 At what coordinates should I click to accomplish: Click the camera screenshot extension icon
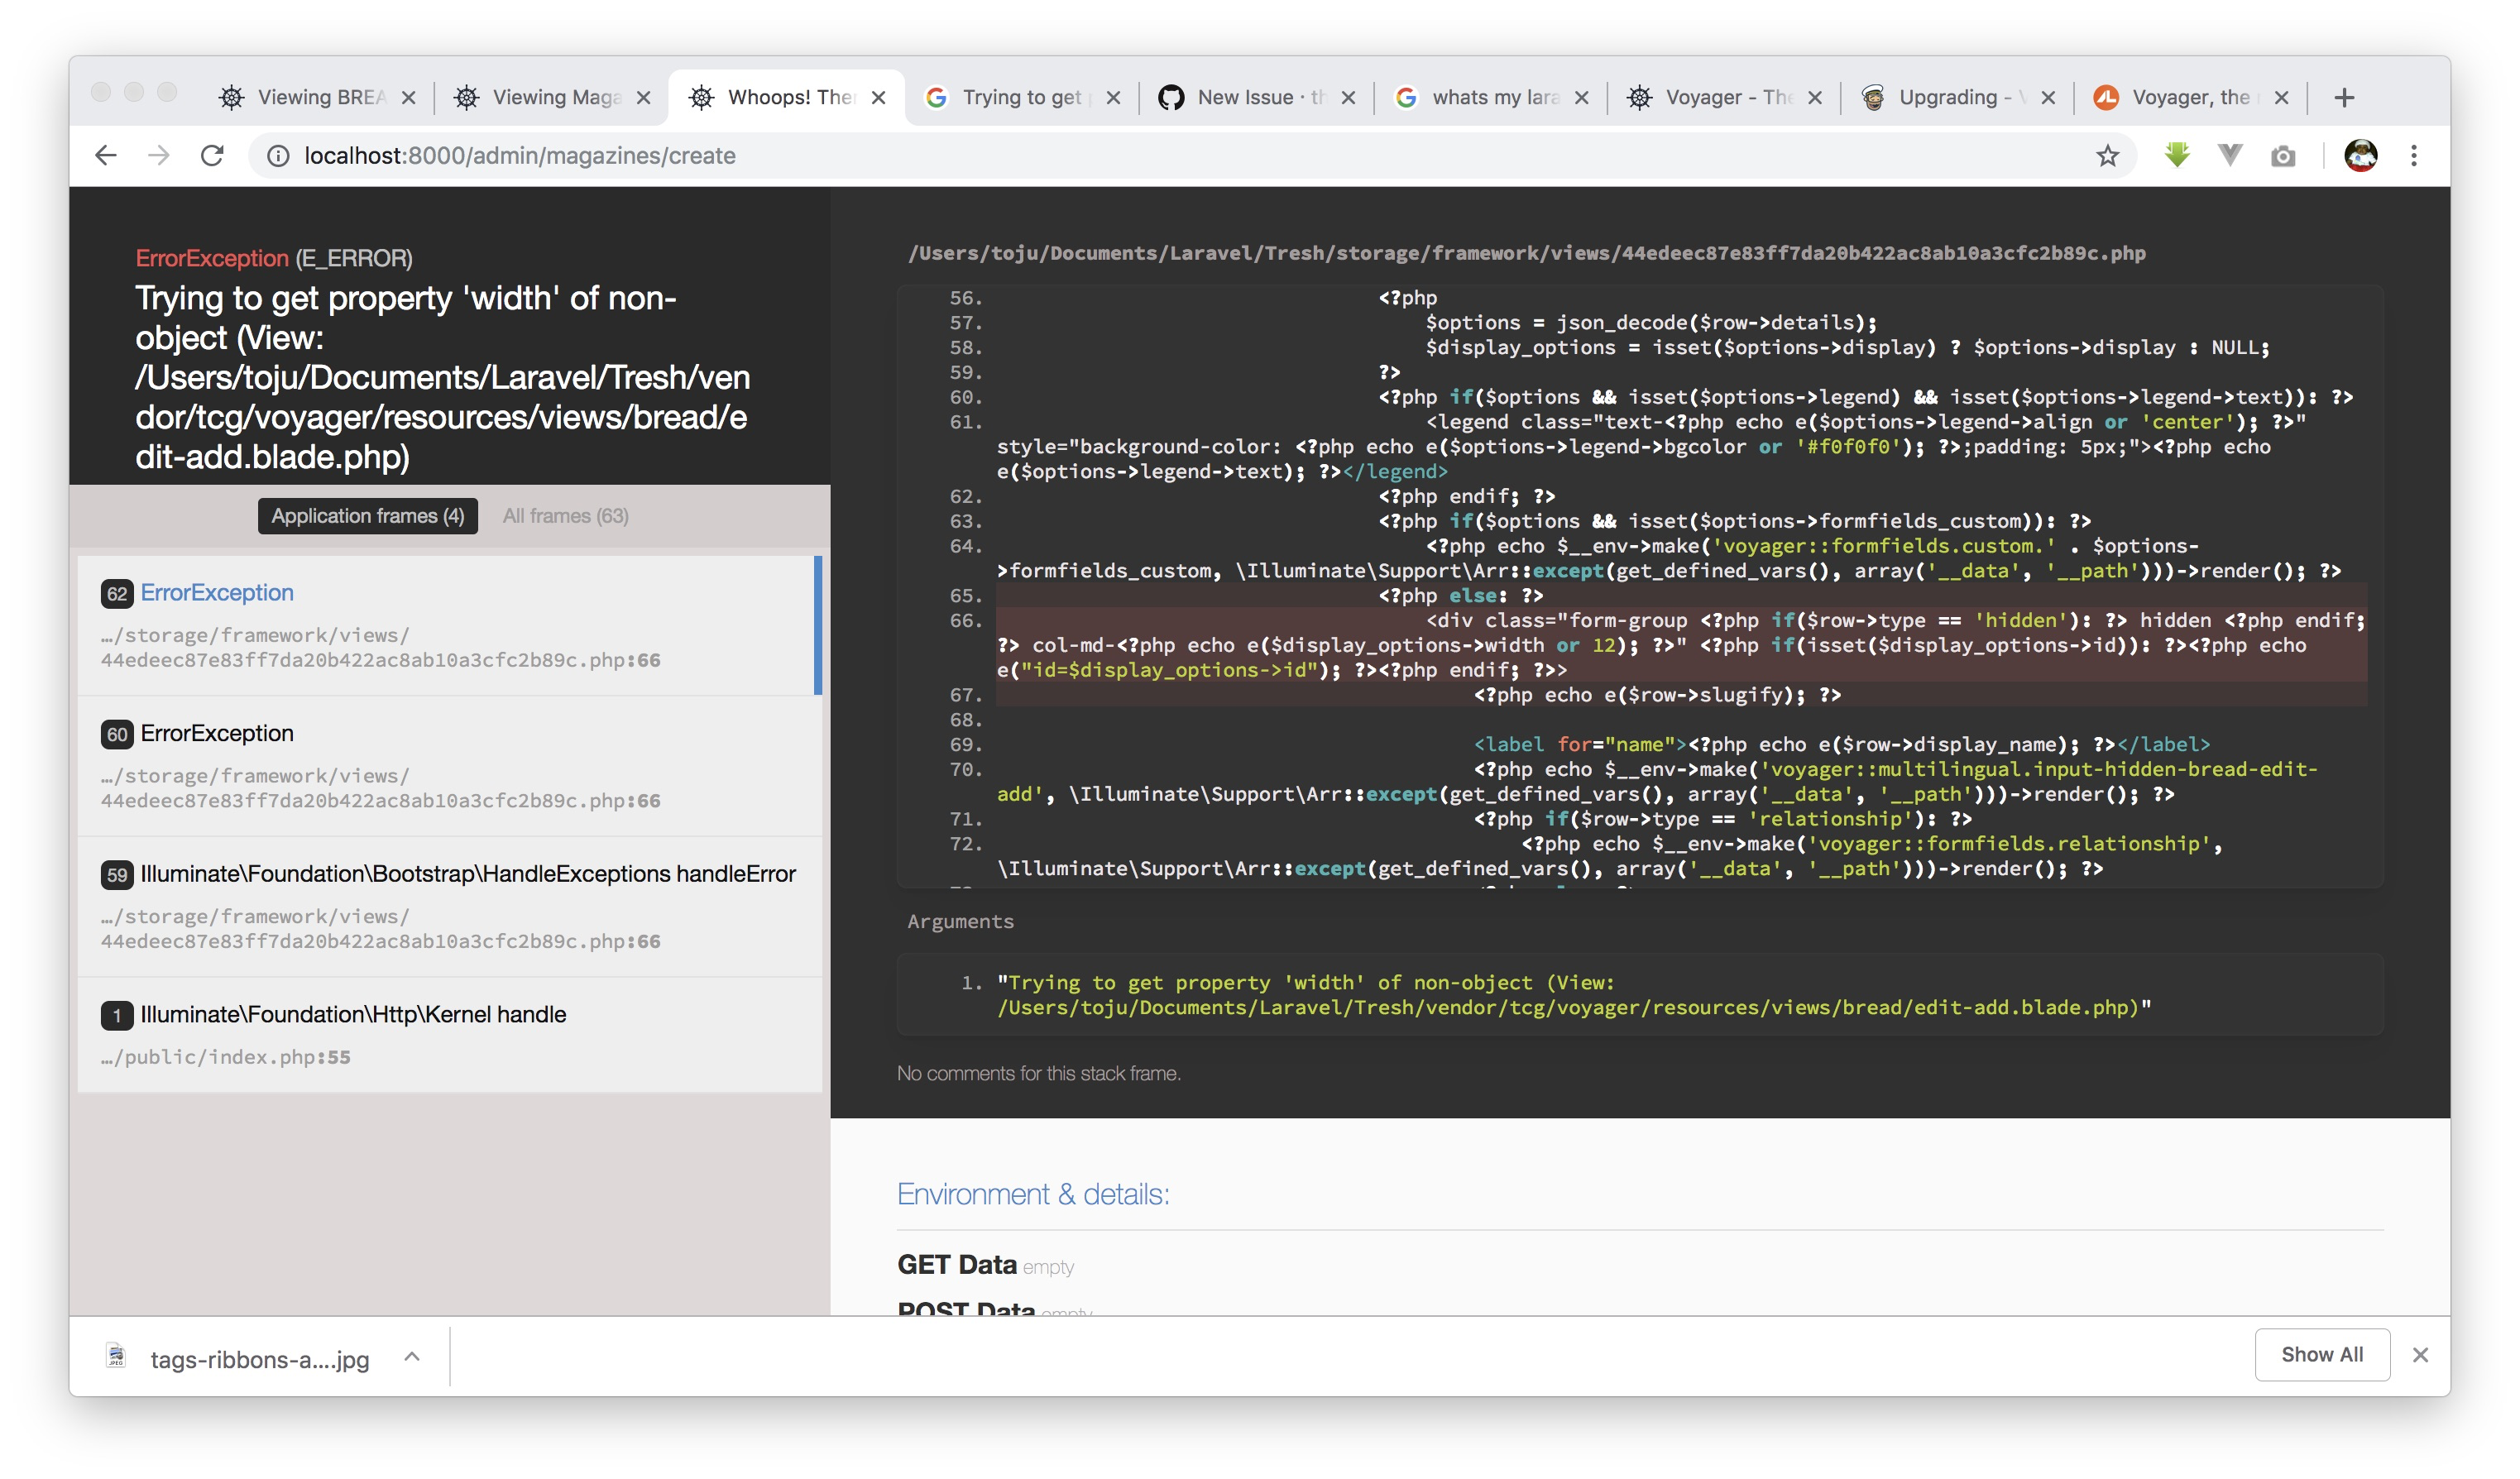(2283, 156)
